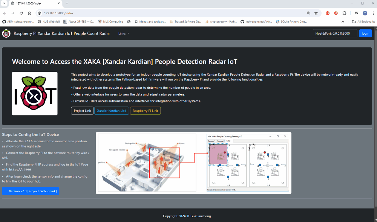Image resolution: width=377 pixels, height=222 pixels.
Task: Click Version v2.3 Project Github link button
Action: pos(31,191)
